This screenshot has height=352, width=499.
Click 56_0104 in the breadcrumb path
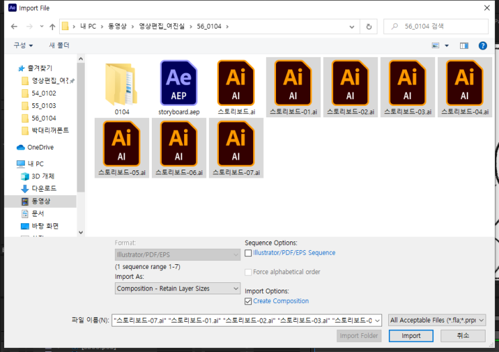pyautogui.click(x=209, y=26)
